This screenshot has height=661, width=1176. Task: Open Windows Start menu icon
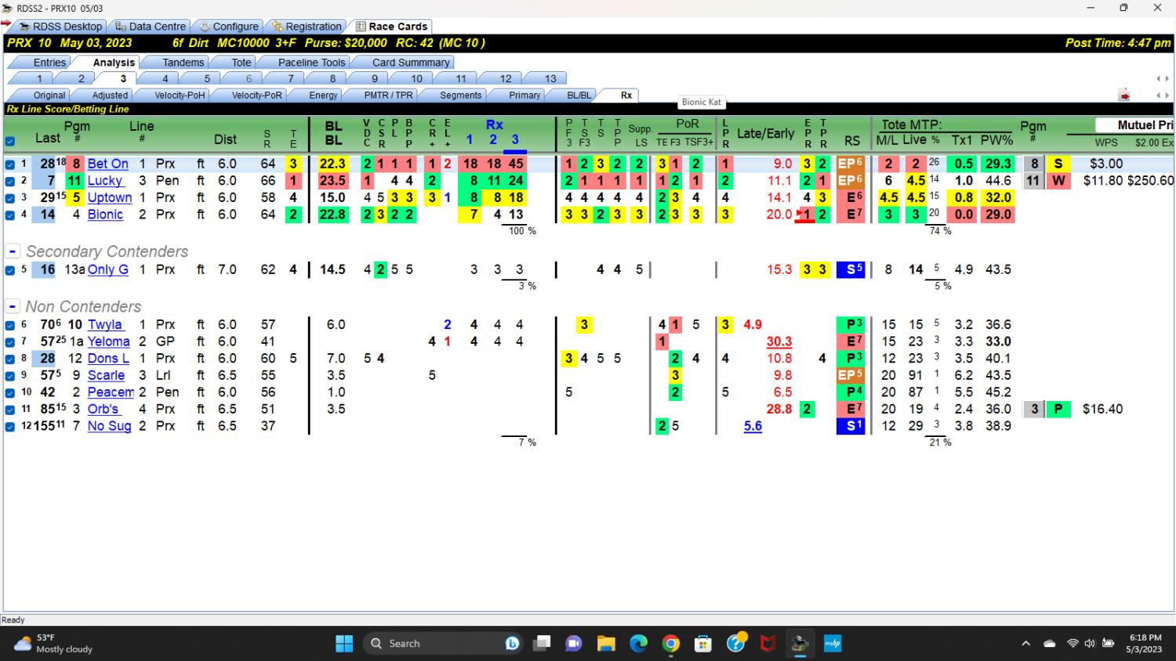[x=344, y=644]
